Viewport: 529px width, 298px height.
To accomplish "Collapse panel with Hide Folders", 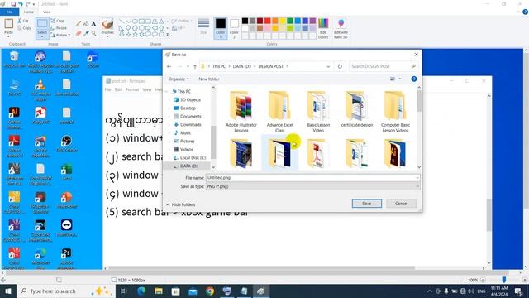I will pos(180,204).
